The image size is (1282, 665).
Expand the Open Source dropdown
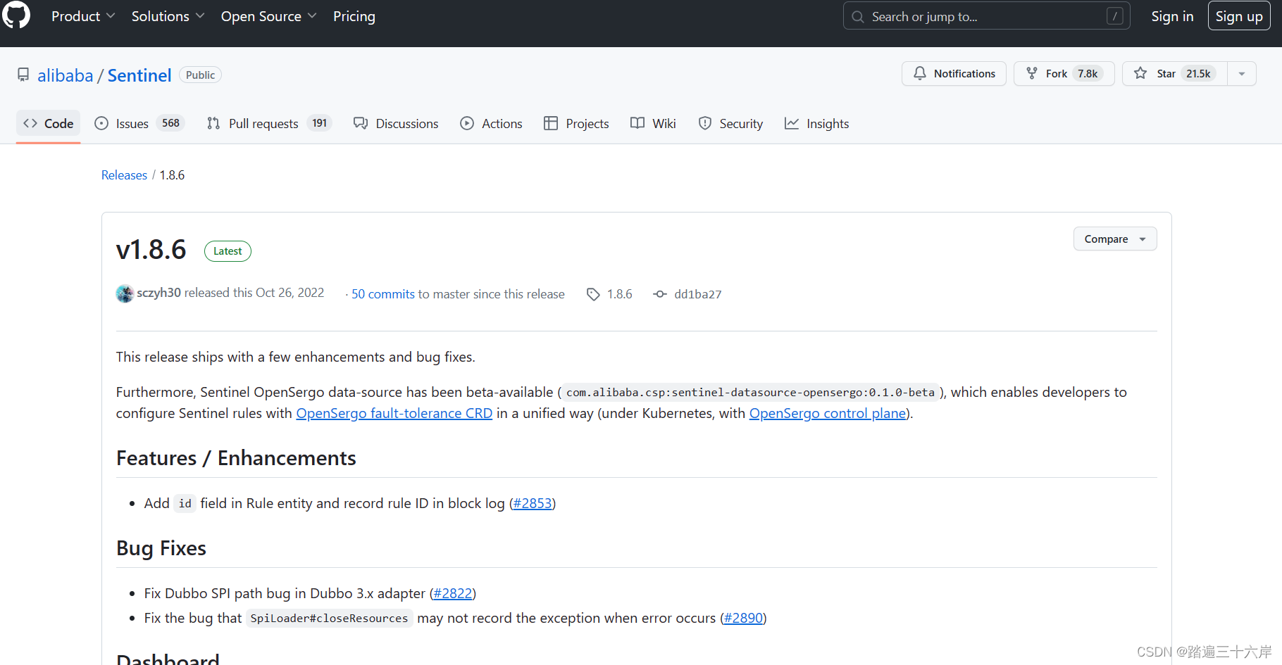pos(268,15)
